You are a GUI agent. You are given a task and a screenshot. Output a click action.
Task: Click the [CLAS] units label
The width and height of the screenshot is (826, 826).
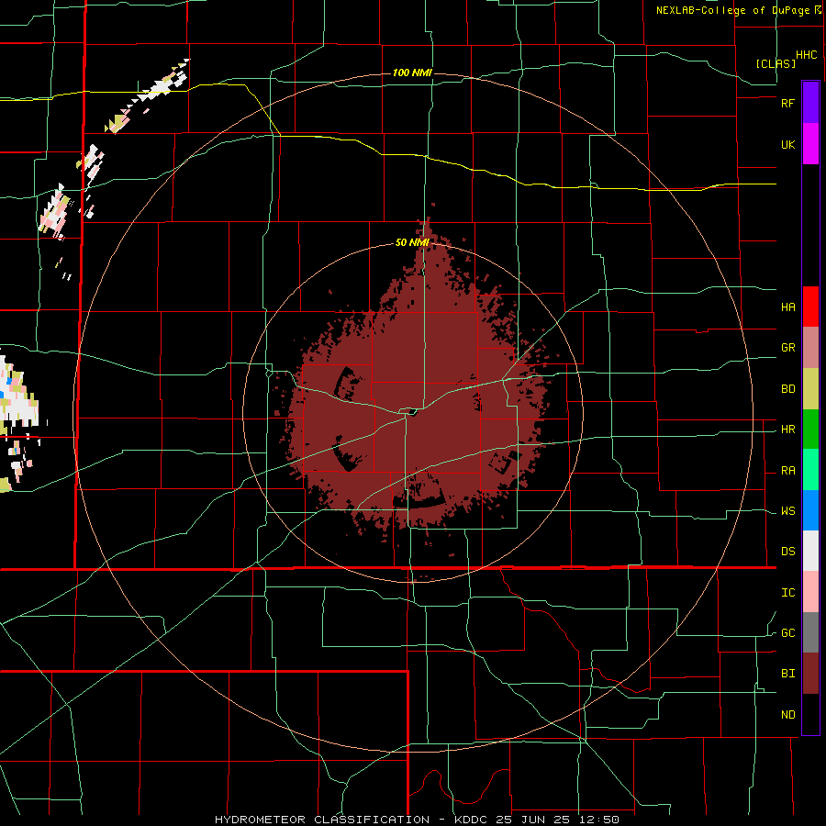click(776, 63)
